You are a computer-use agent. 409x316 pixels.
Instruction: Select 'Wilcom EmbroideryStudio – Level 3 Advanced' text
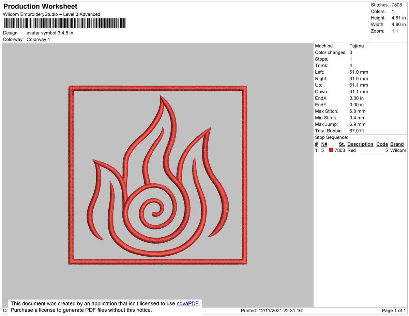(x=51, y=14)
